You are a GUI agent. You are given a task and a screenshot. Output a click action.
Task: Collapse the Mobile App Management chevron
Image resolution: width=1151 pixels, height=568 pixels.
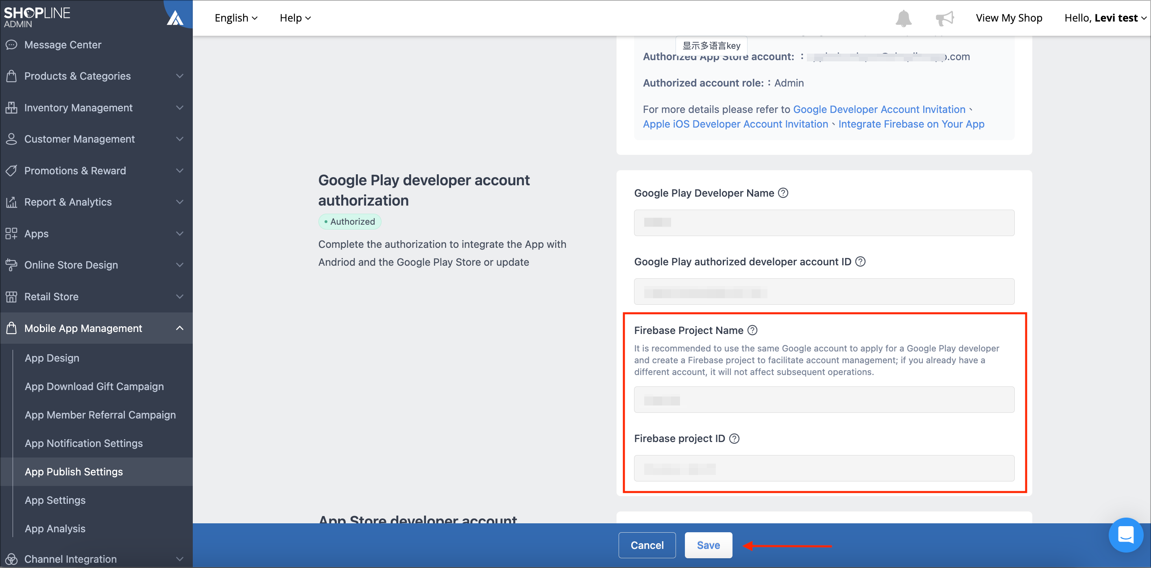pos(180,328)
